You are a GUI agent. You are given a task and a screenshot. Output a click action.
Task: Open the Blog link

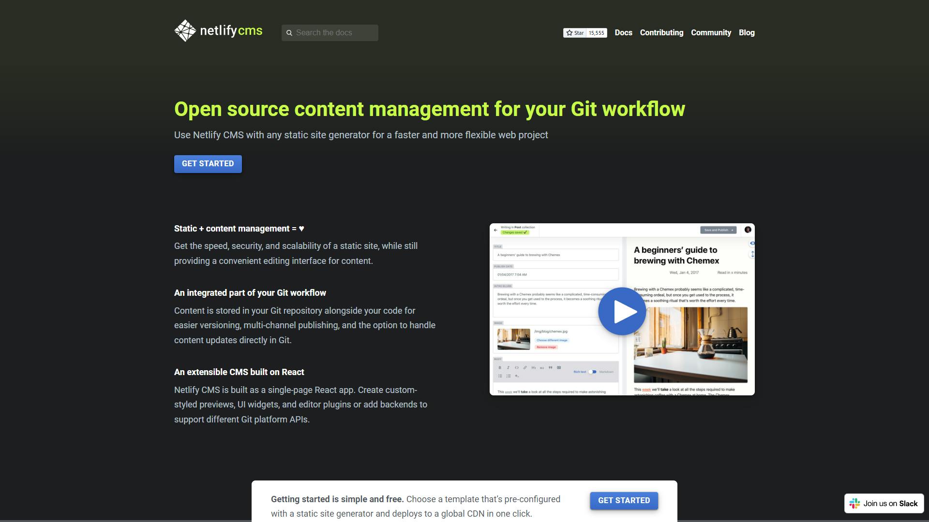746,33
